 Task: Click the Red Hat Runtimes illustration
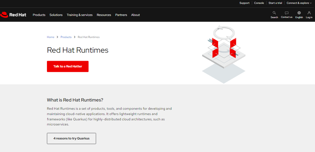[224, 54]
